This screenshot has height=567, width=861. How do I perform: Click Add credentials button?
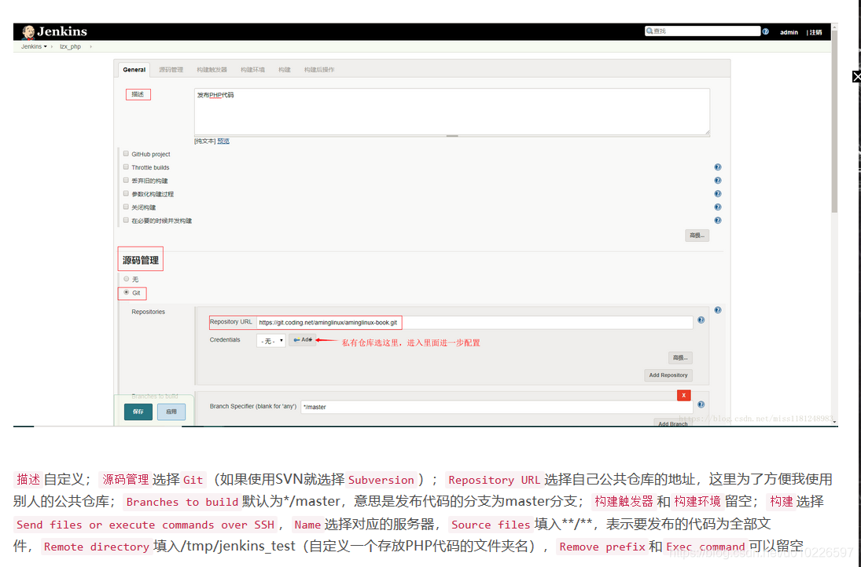tap(303, 340)
